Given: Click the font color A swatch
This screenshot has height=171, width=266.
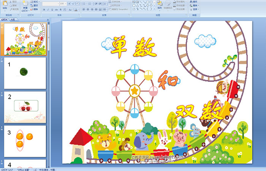Looking at the screenshot, I should click(76, 10).
